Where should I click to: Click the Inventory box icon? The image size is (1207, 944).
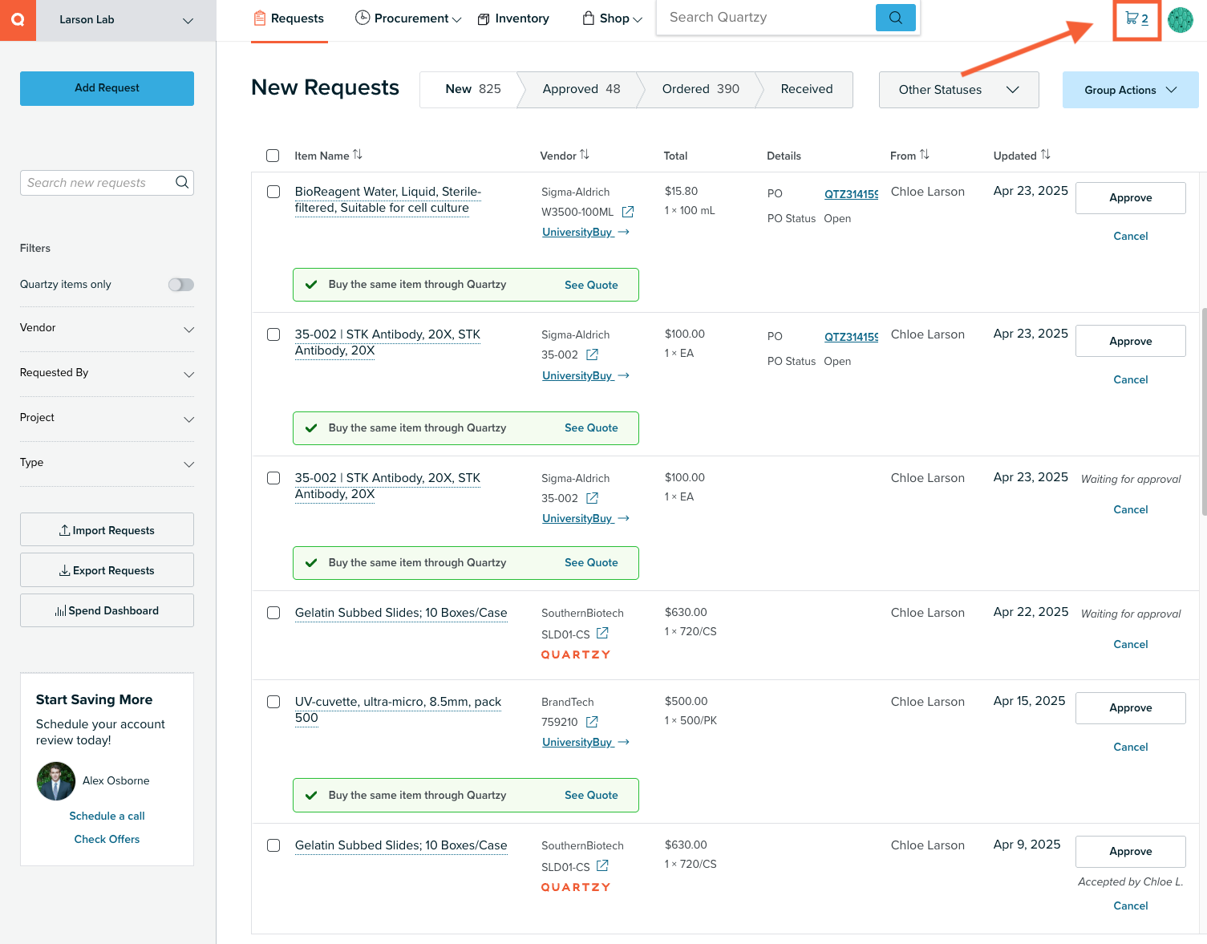[x=484, y=19]
